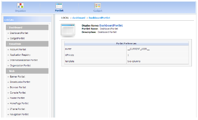The image size is (198, 120).
Task: Choose Organization Portlet from sidebar
Action: coord(20,66)
